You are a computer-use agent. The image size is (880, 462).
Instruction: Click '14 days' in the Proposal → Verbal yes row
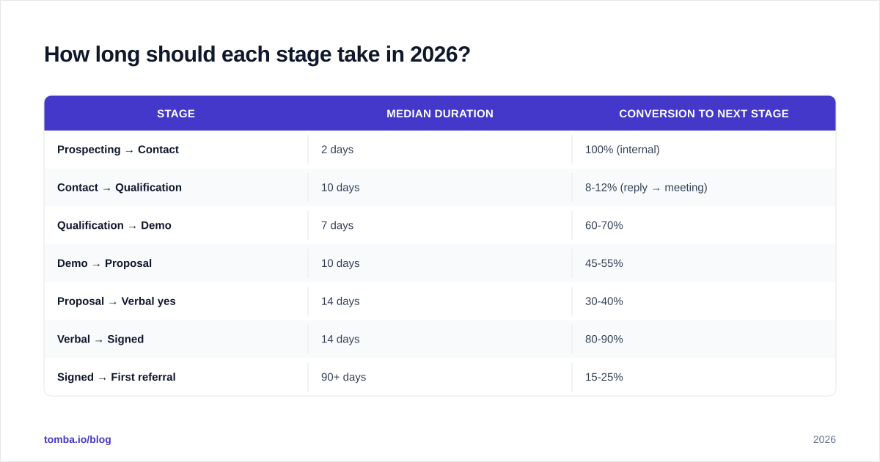(440, 301)
